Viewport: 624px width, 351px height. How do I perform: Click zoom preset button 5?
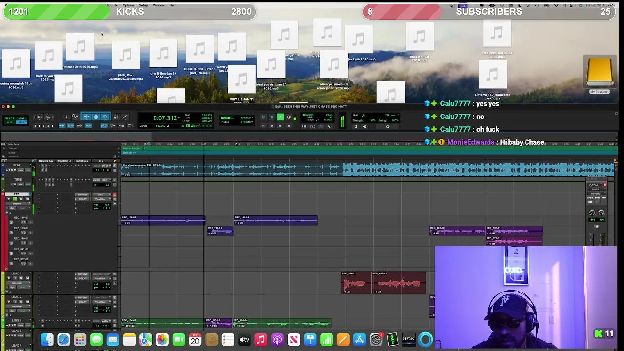pos(52,126)
